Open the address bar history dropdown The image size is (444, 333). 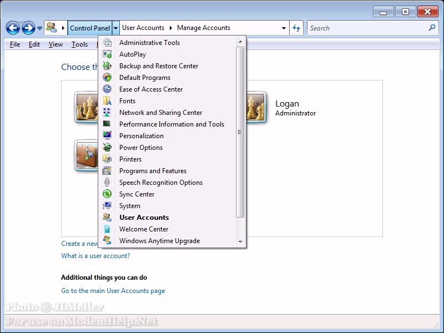point(284,28)
